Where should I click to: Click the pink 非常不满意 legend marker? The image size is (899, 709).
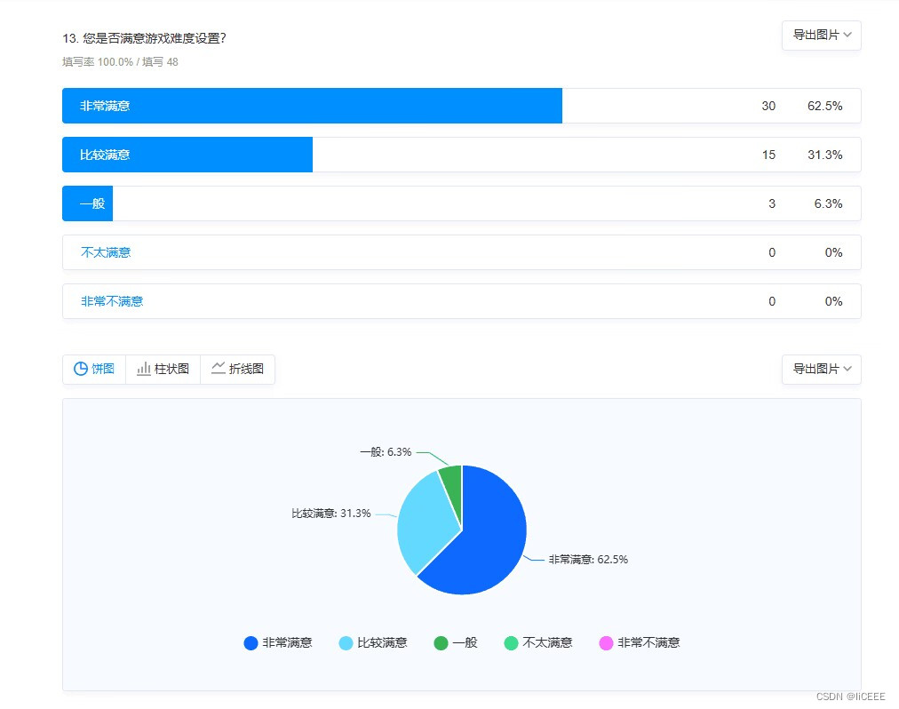click(x=608, y=642)
